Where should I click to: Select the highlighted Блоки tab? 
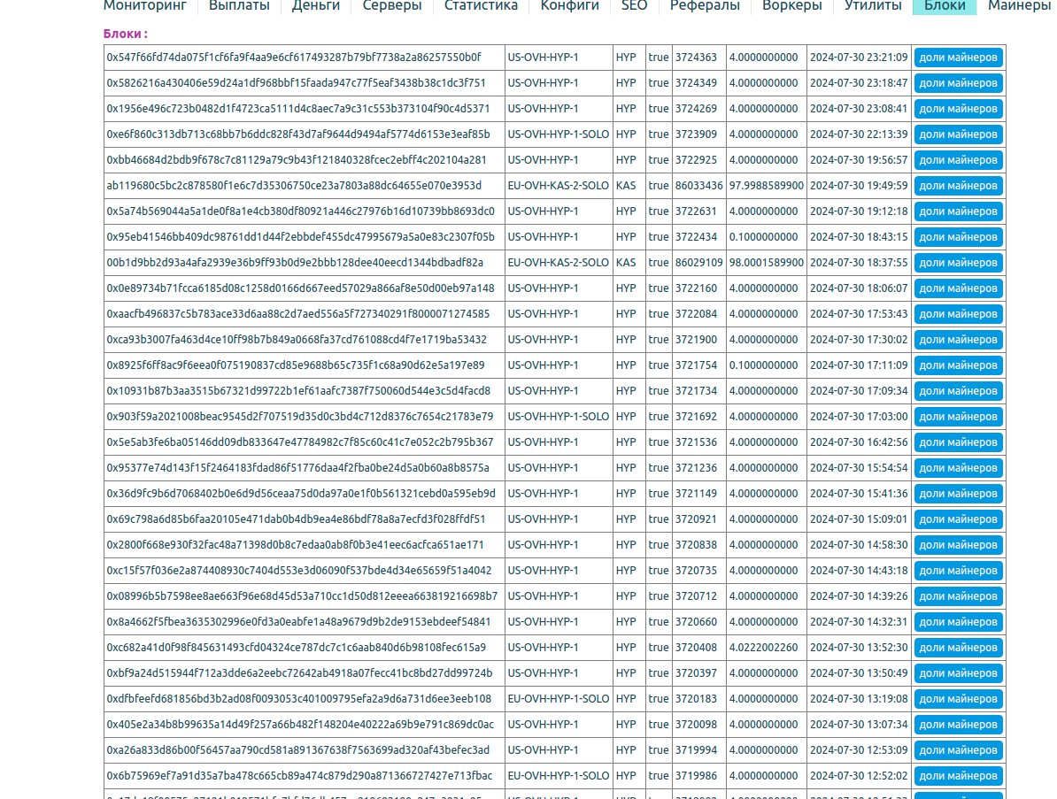pyautogui.click(x=945, y=6)
